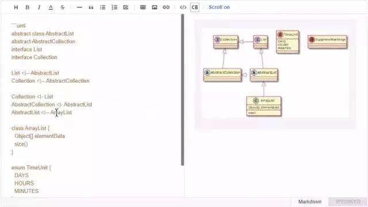Click the 'size()' line

(x=21, y=144)
